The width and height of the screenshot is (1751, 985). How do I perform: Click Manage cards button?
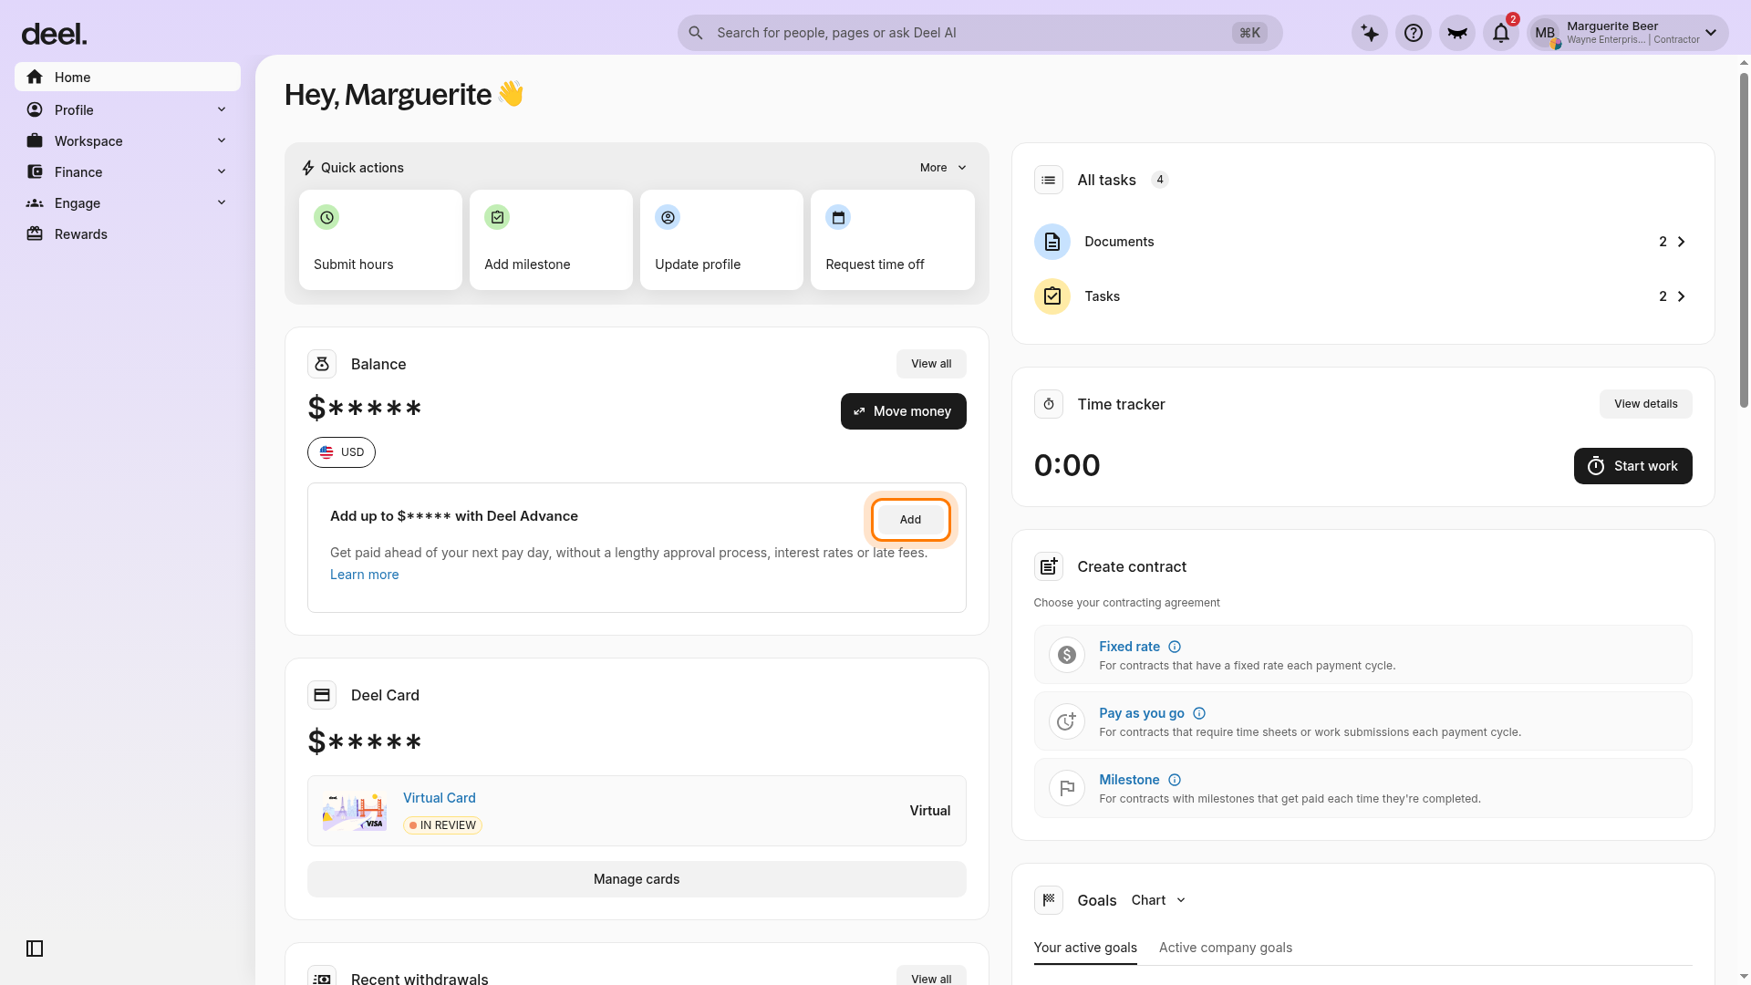pyautogui.click(x=637, y=879)
